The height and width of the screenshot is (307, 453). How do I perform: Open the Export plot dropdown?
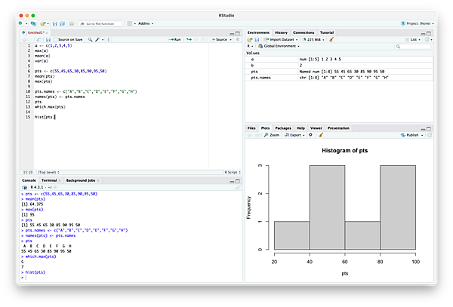(294, 135)
